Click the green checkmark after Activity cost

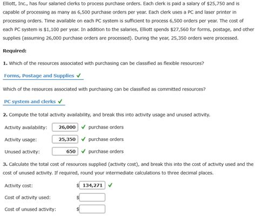tap(110, 185)
